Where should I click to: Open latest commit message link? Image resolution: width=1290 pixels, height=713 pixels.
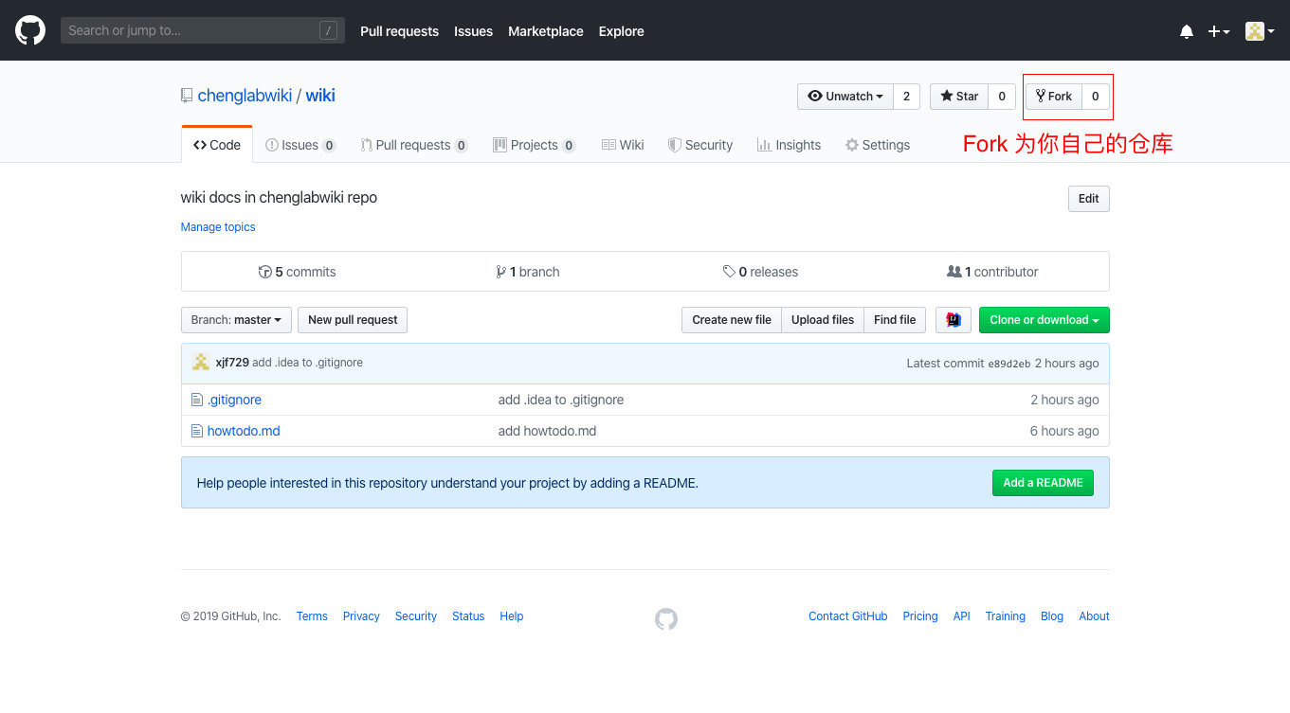tap(307, 363)
